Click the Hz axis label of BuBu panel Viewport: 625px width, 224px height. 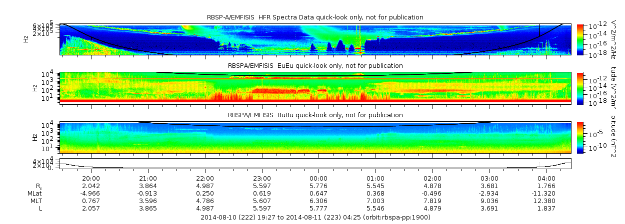click(34, 137)
